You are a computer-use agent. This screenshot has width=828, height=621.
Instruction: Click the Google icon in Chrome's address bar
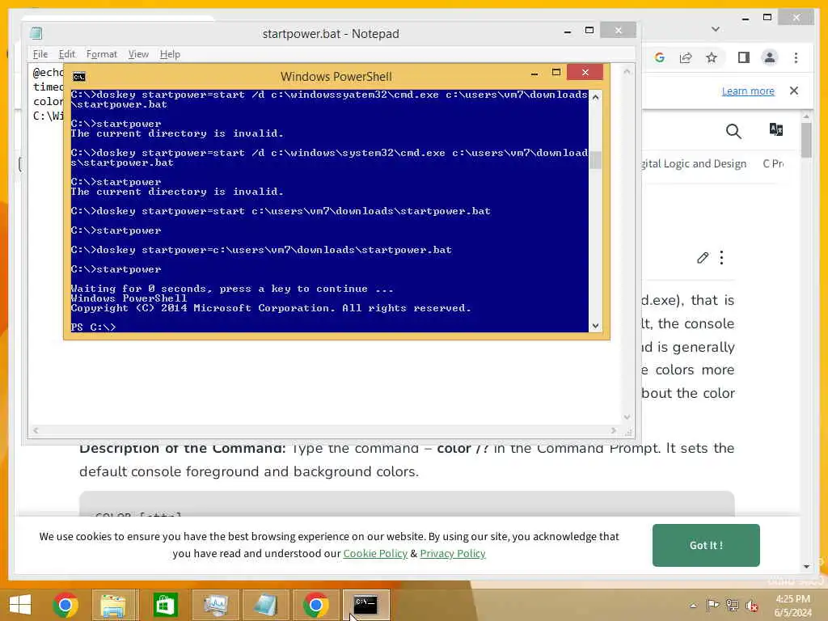pyautogui.click(x=660, y=57)
